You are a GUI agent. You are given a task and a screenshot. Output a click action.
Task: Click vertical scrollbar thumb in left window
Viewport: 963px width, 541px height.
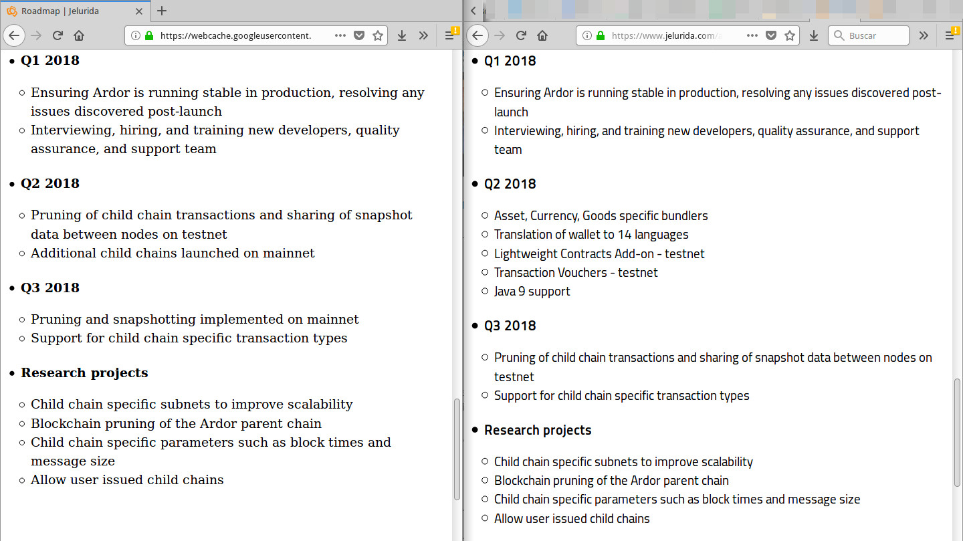tap(457, 449)
